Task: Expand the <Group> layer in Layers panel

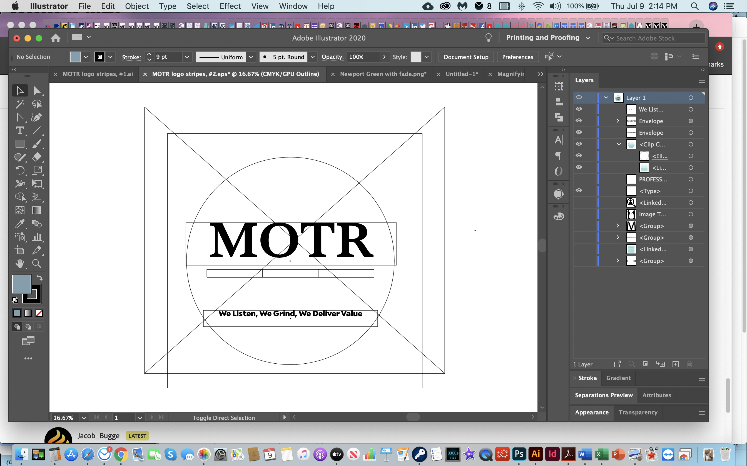Action: point(618,226)
